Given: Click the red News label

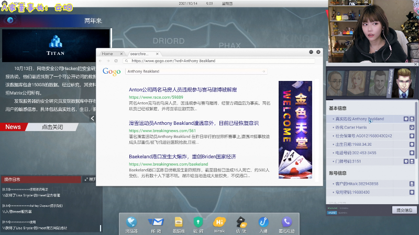Looking at the screenshot, I should [x=13, y=127].
